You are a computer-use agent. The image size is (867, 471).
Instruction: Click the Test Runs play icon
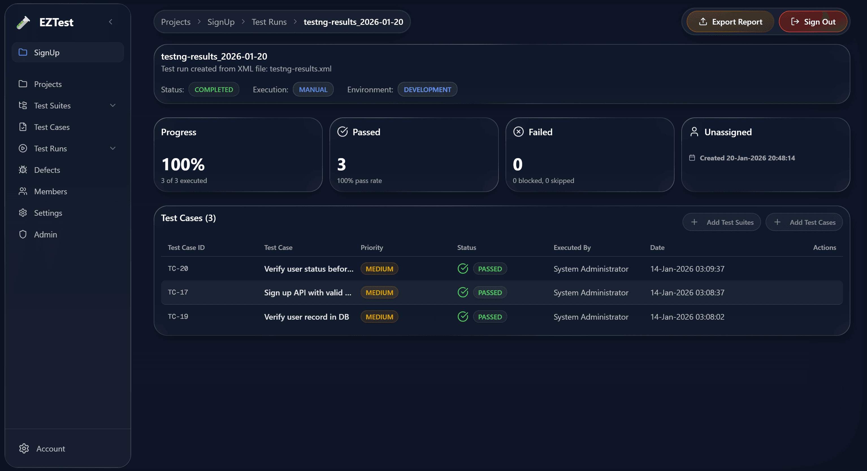pos(23,148)
